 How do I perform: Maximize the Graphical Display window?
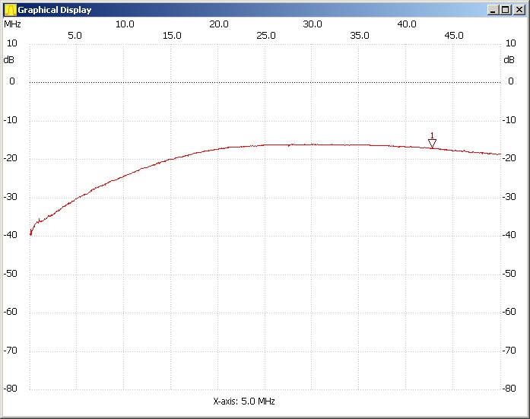[x=506, y=10]
